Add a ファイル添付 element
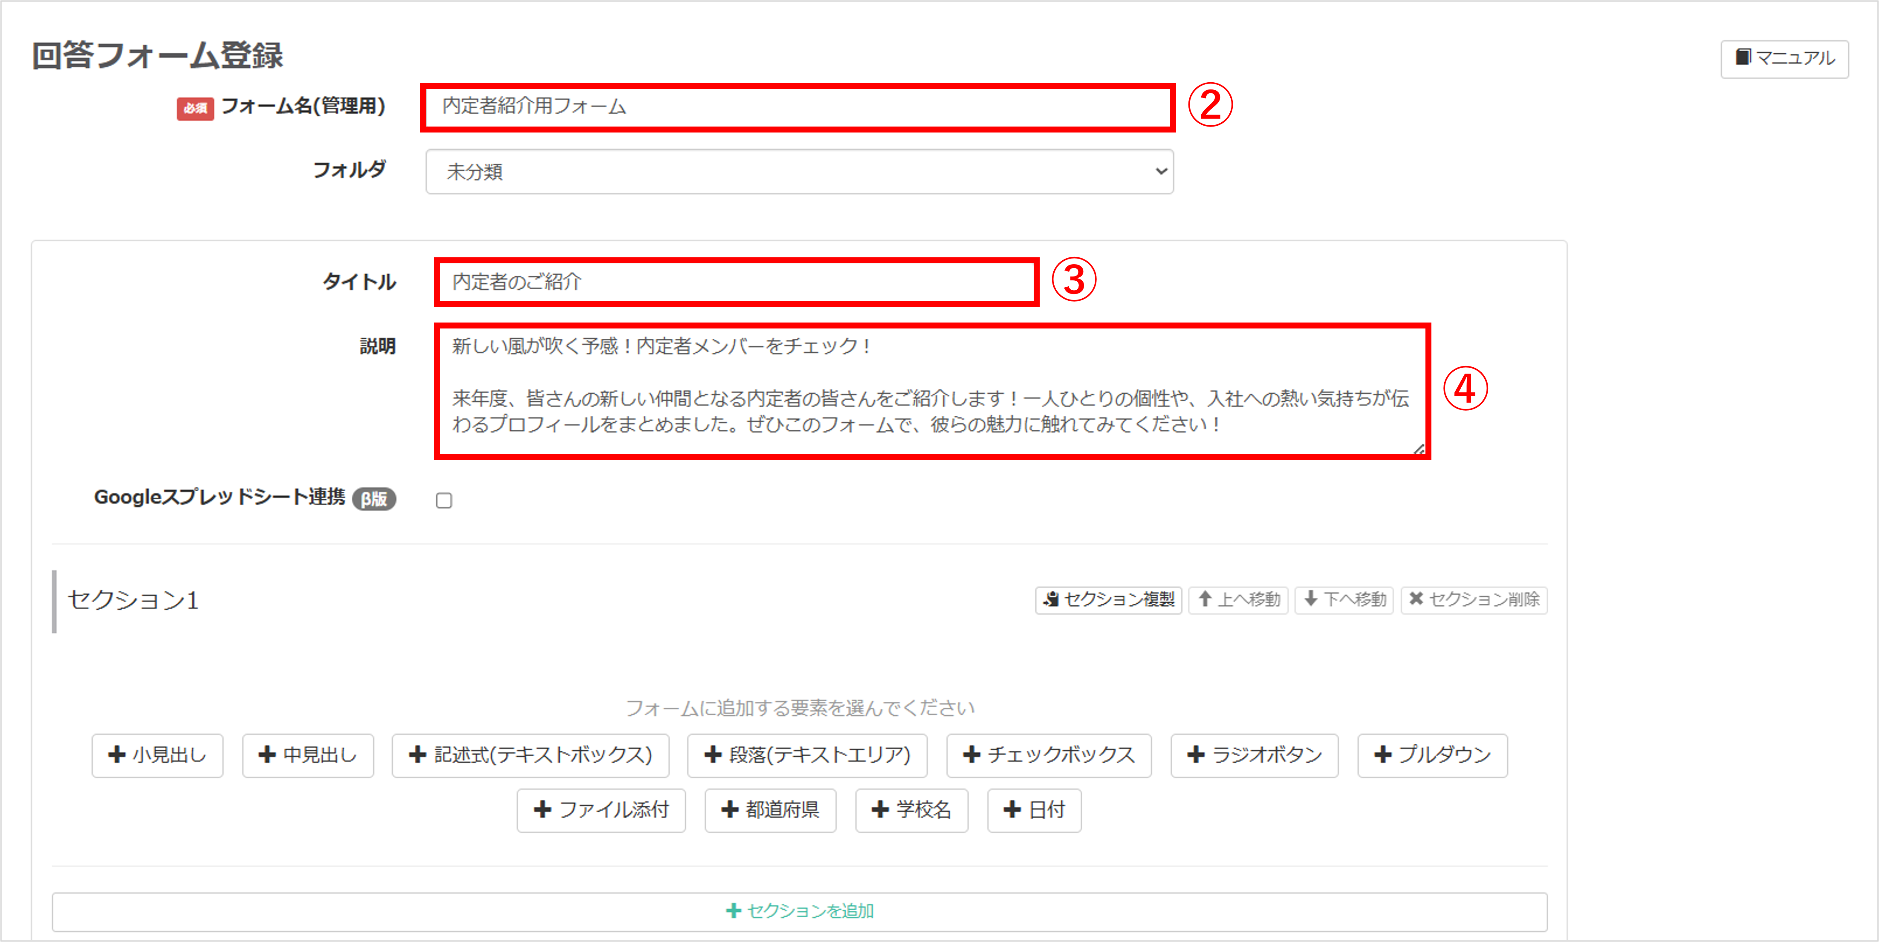This screenshot has width=1879, height=942. (601, 810)
